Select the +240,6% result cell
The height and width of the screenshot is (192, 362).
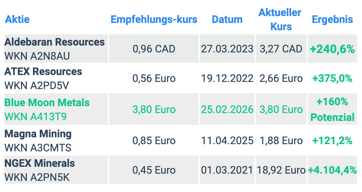[332, 49]
